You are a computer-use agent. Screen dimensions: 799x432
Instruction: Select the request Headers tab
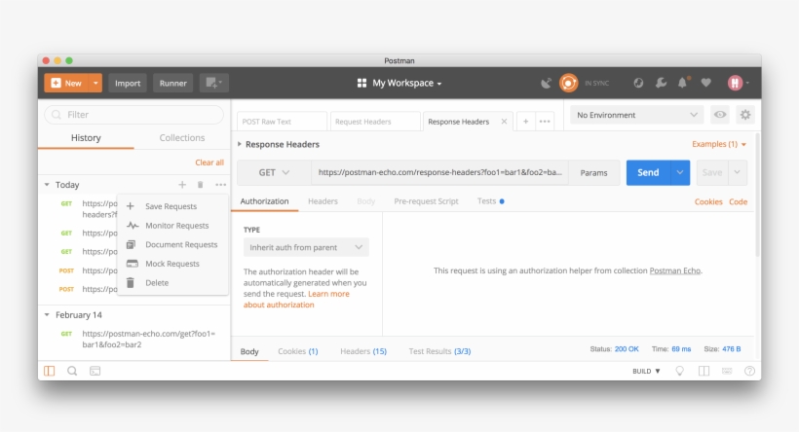tap(323, 201)
